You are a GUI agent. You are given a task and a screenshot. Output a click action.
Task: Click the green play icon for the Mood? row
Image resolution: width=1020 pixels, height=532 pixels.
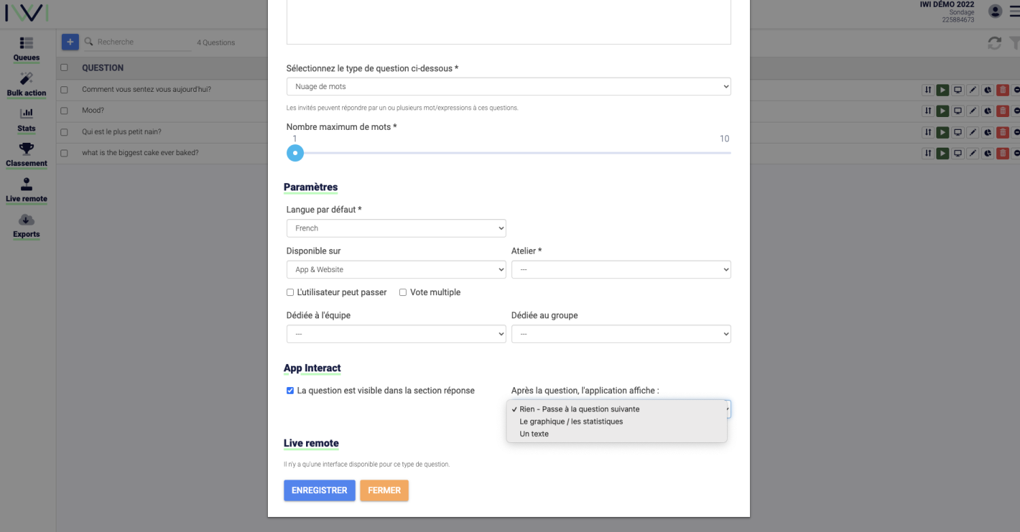point(942,111)
